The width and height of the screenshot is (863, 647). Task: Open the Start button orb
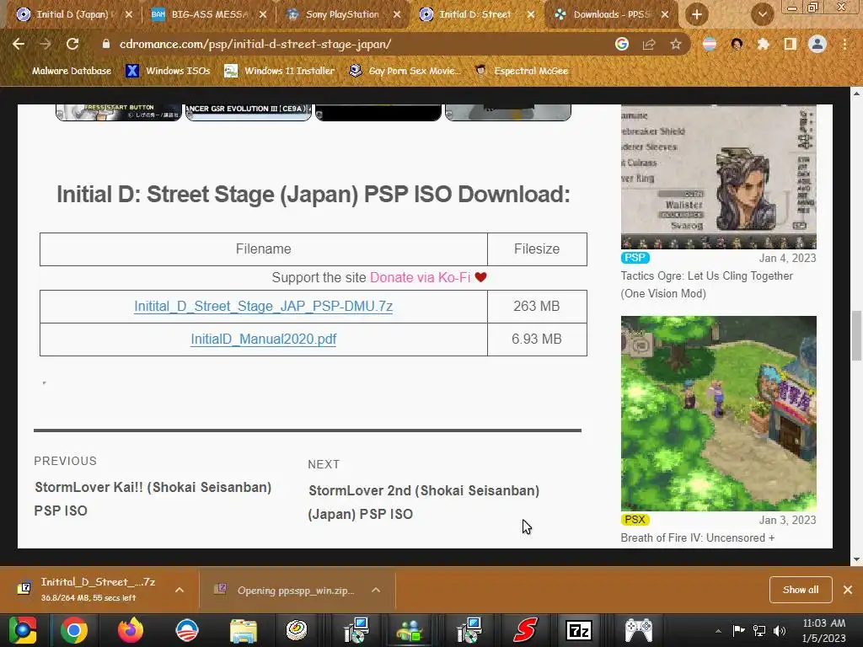(x=23, y=630)
